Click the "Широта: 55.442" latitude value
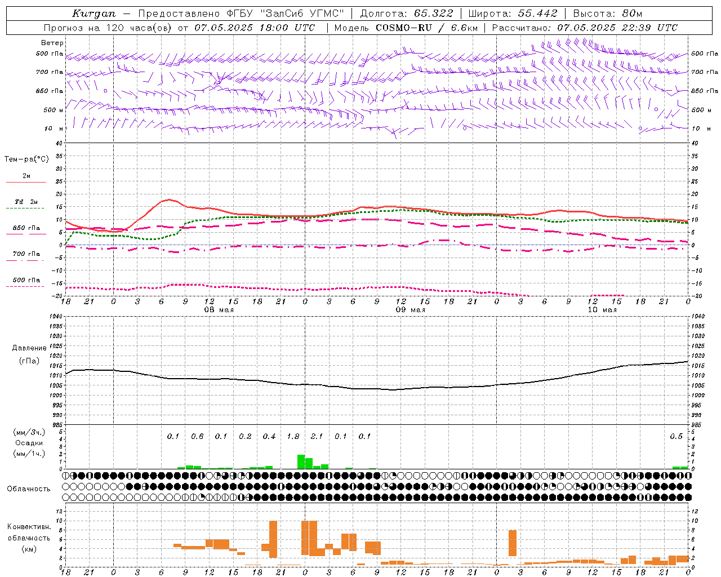 [x=513, y=14]
